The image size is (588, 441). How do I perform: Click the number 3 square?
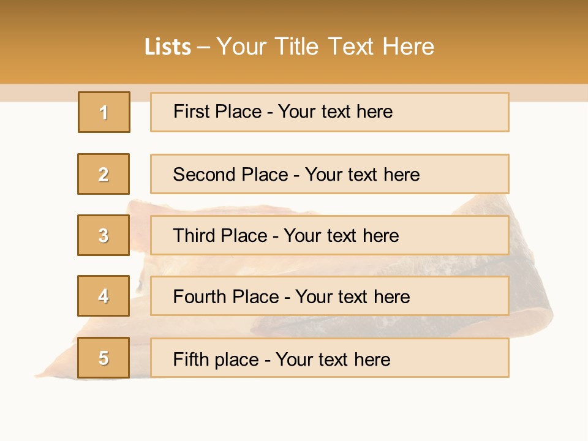pyautogui.click(x=104, y=235)
